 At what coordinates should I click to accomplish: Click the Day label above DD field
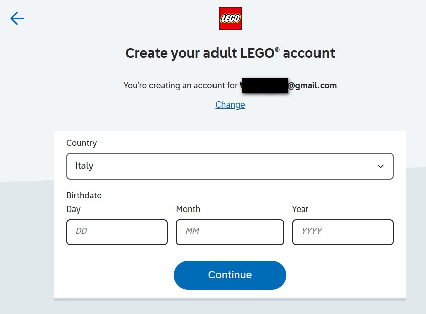pyautogui.click(x=73, y=209)
